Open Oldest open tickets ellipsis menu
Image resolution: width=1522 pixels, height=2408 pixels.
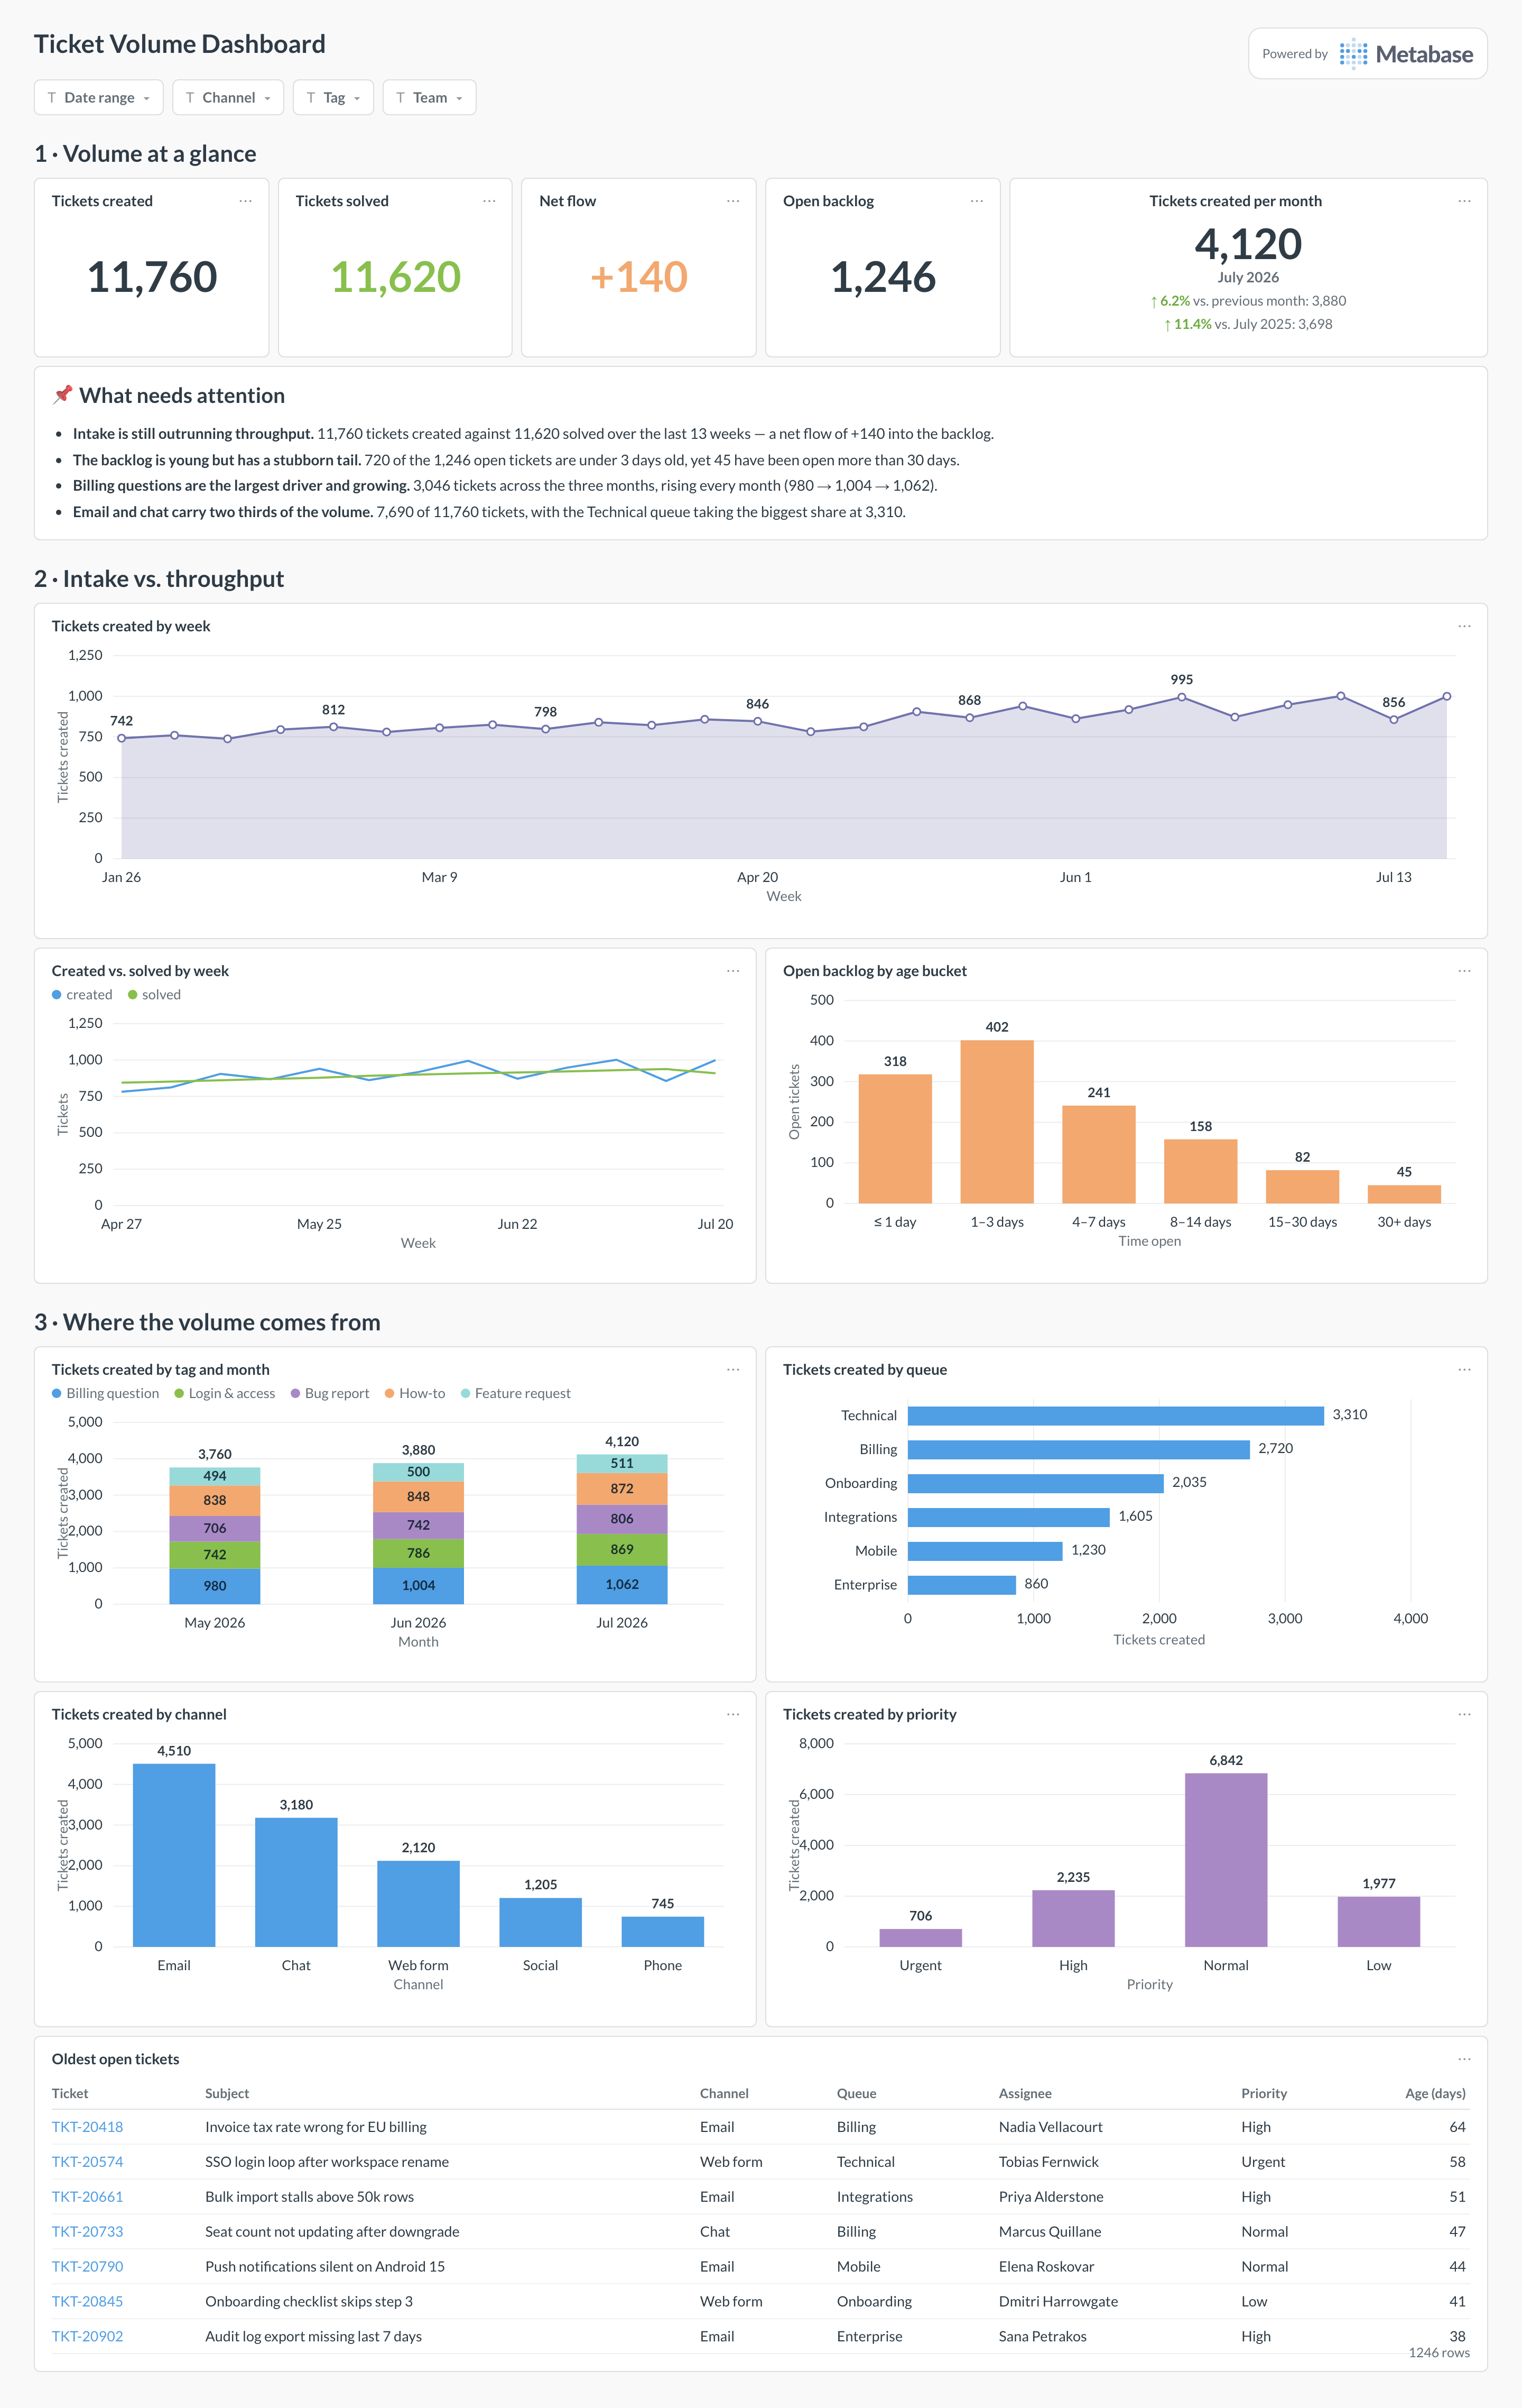click(1464, 2059)
